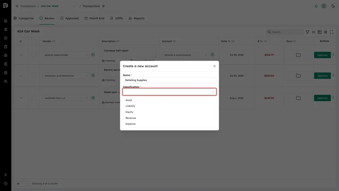This screenshot has width=339, height=191.
Task: Approve the Jul 28 transaction
Action: point(322,55)
